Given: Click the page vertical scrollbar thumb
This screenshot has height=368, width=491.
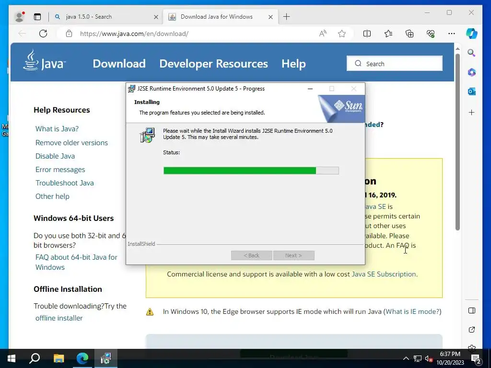Looking at the screenshot, I should pyautogui.click(x=457, y=142).
